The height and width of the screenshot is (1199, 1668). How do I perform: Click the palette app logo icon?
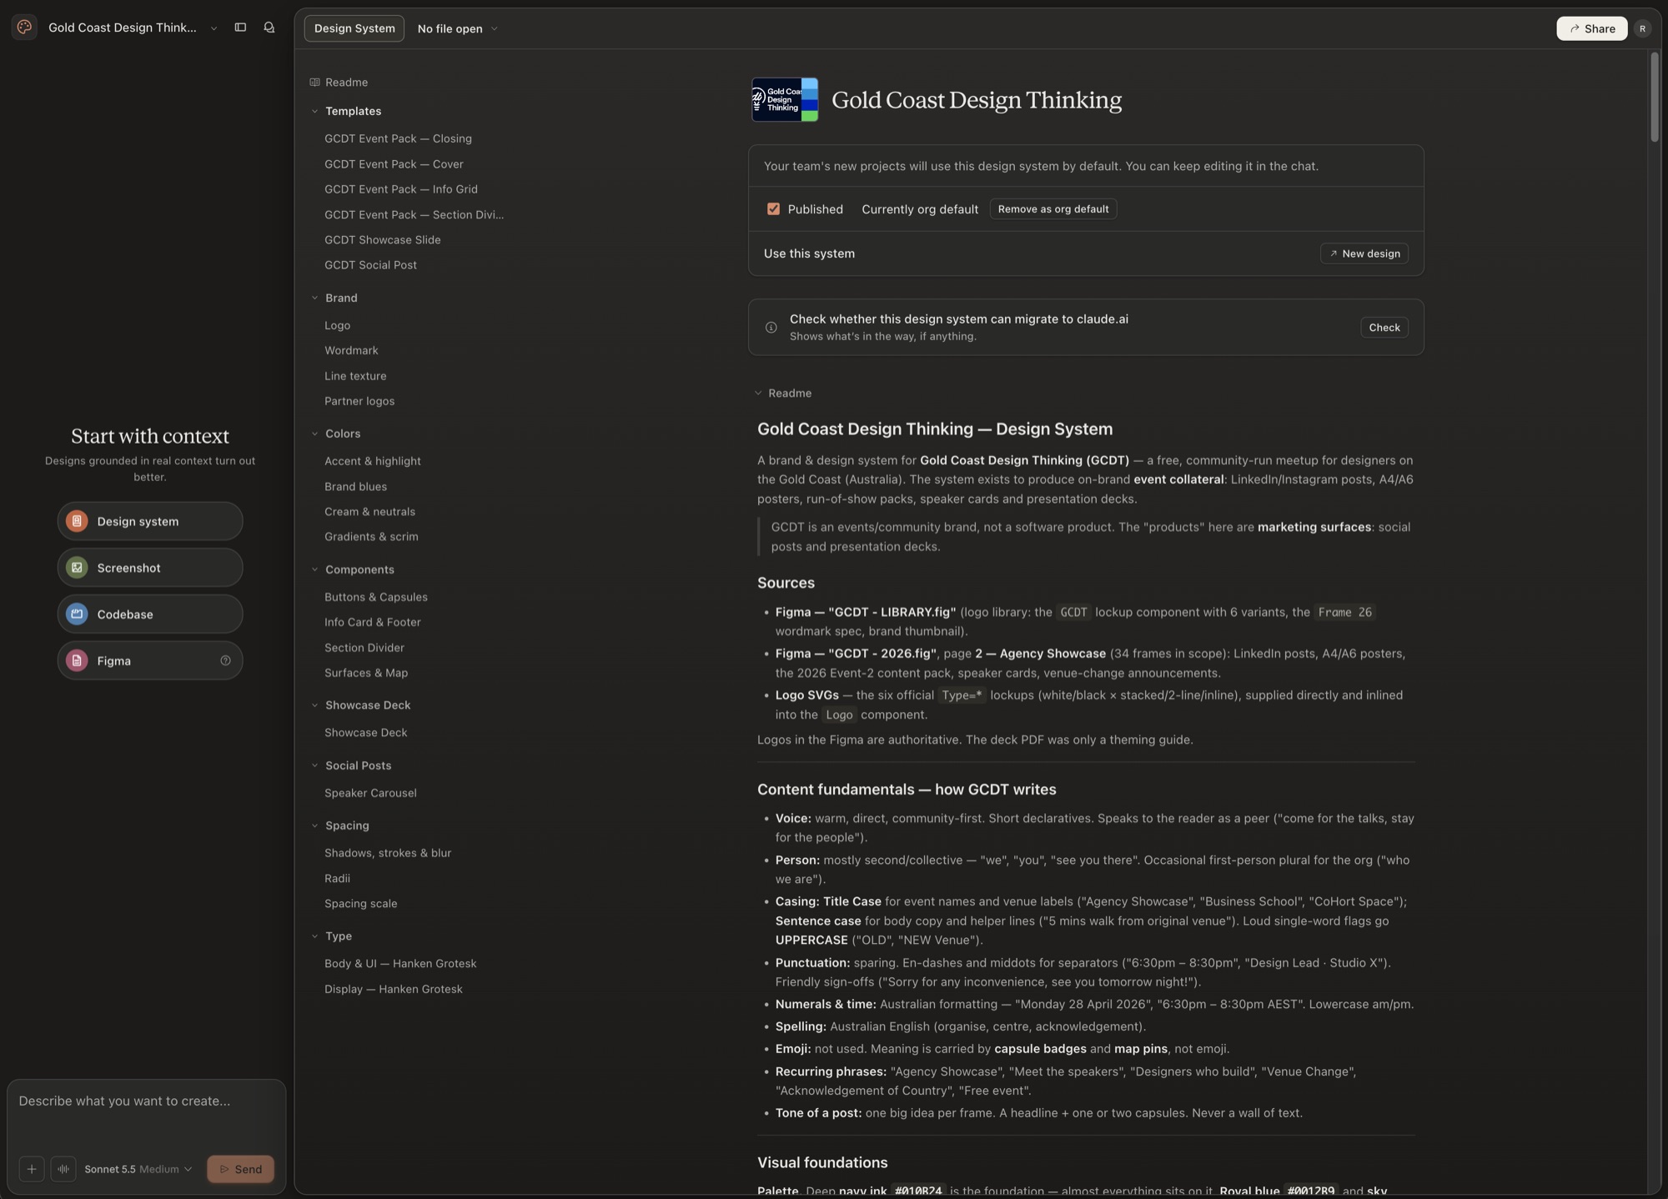pos(24,28)
